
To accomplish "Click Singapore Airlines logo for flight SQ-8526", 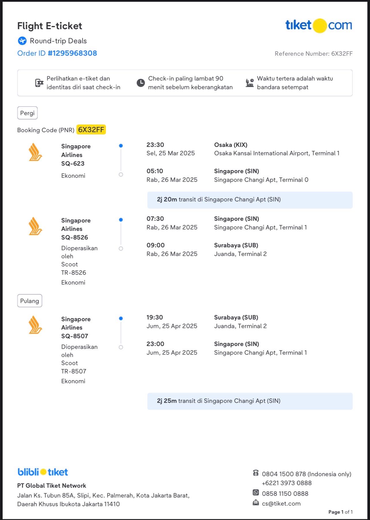I will click(35, 226).
